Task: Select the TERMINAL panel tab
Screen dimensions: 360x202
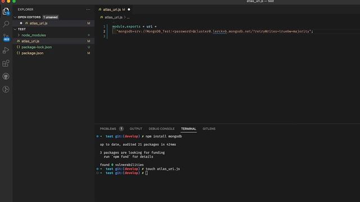Action: coord(188,128)
